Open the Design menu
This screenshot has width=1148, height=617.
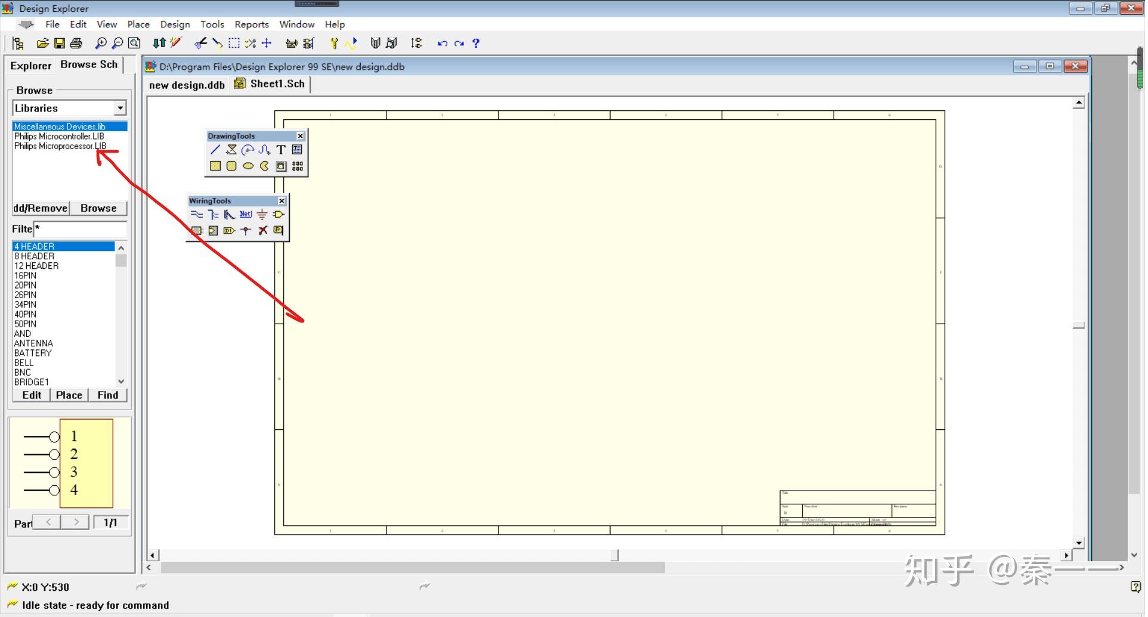click(x=175, y=24)
